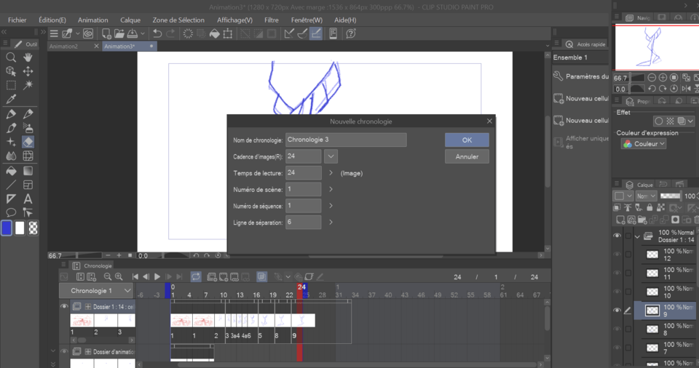Choose the Eyedropper tool
The width and height of the screenshot is (699, 368).
(11, 99)
